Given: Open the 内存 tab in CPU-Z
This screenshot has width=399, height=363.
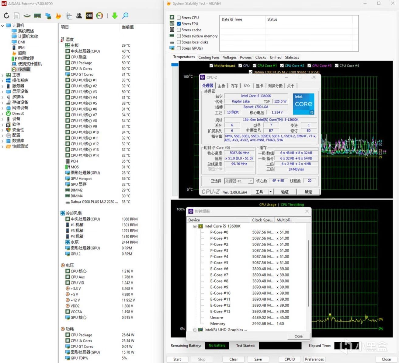Looking at the screenshot, I should 234,86.
